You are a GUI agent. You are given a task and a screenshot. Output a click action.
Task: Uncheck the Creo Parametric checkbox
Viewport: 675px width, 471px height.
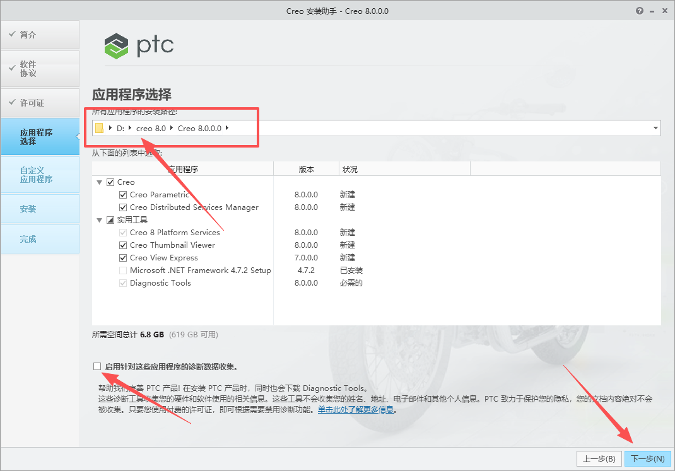(x=123, y=194)
